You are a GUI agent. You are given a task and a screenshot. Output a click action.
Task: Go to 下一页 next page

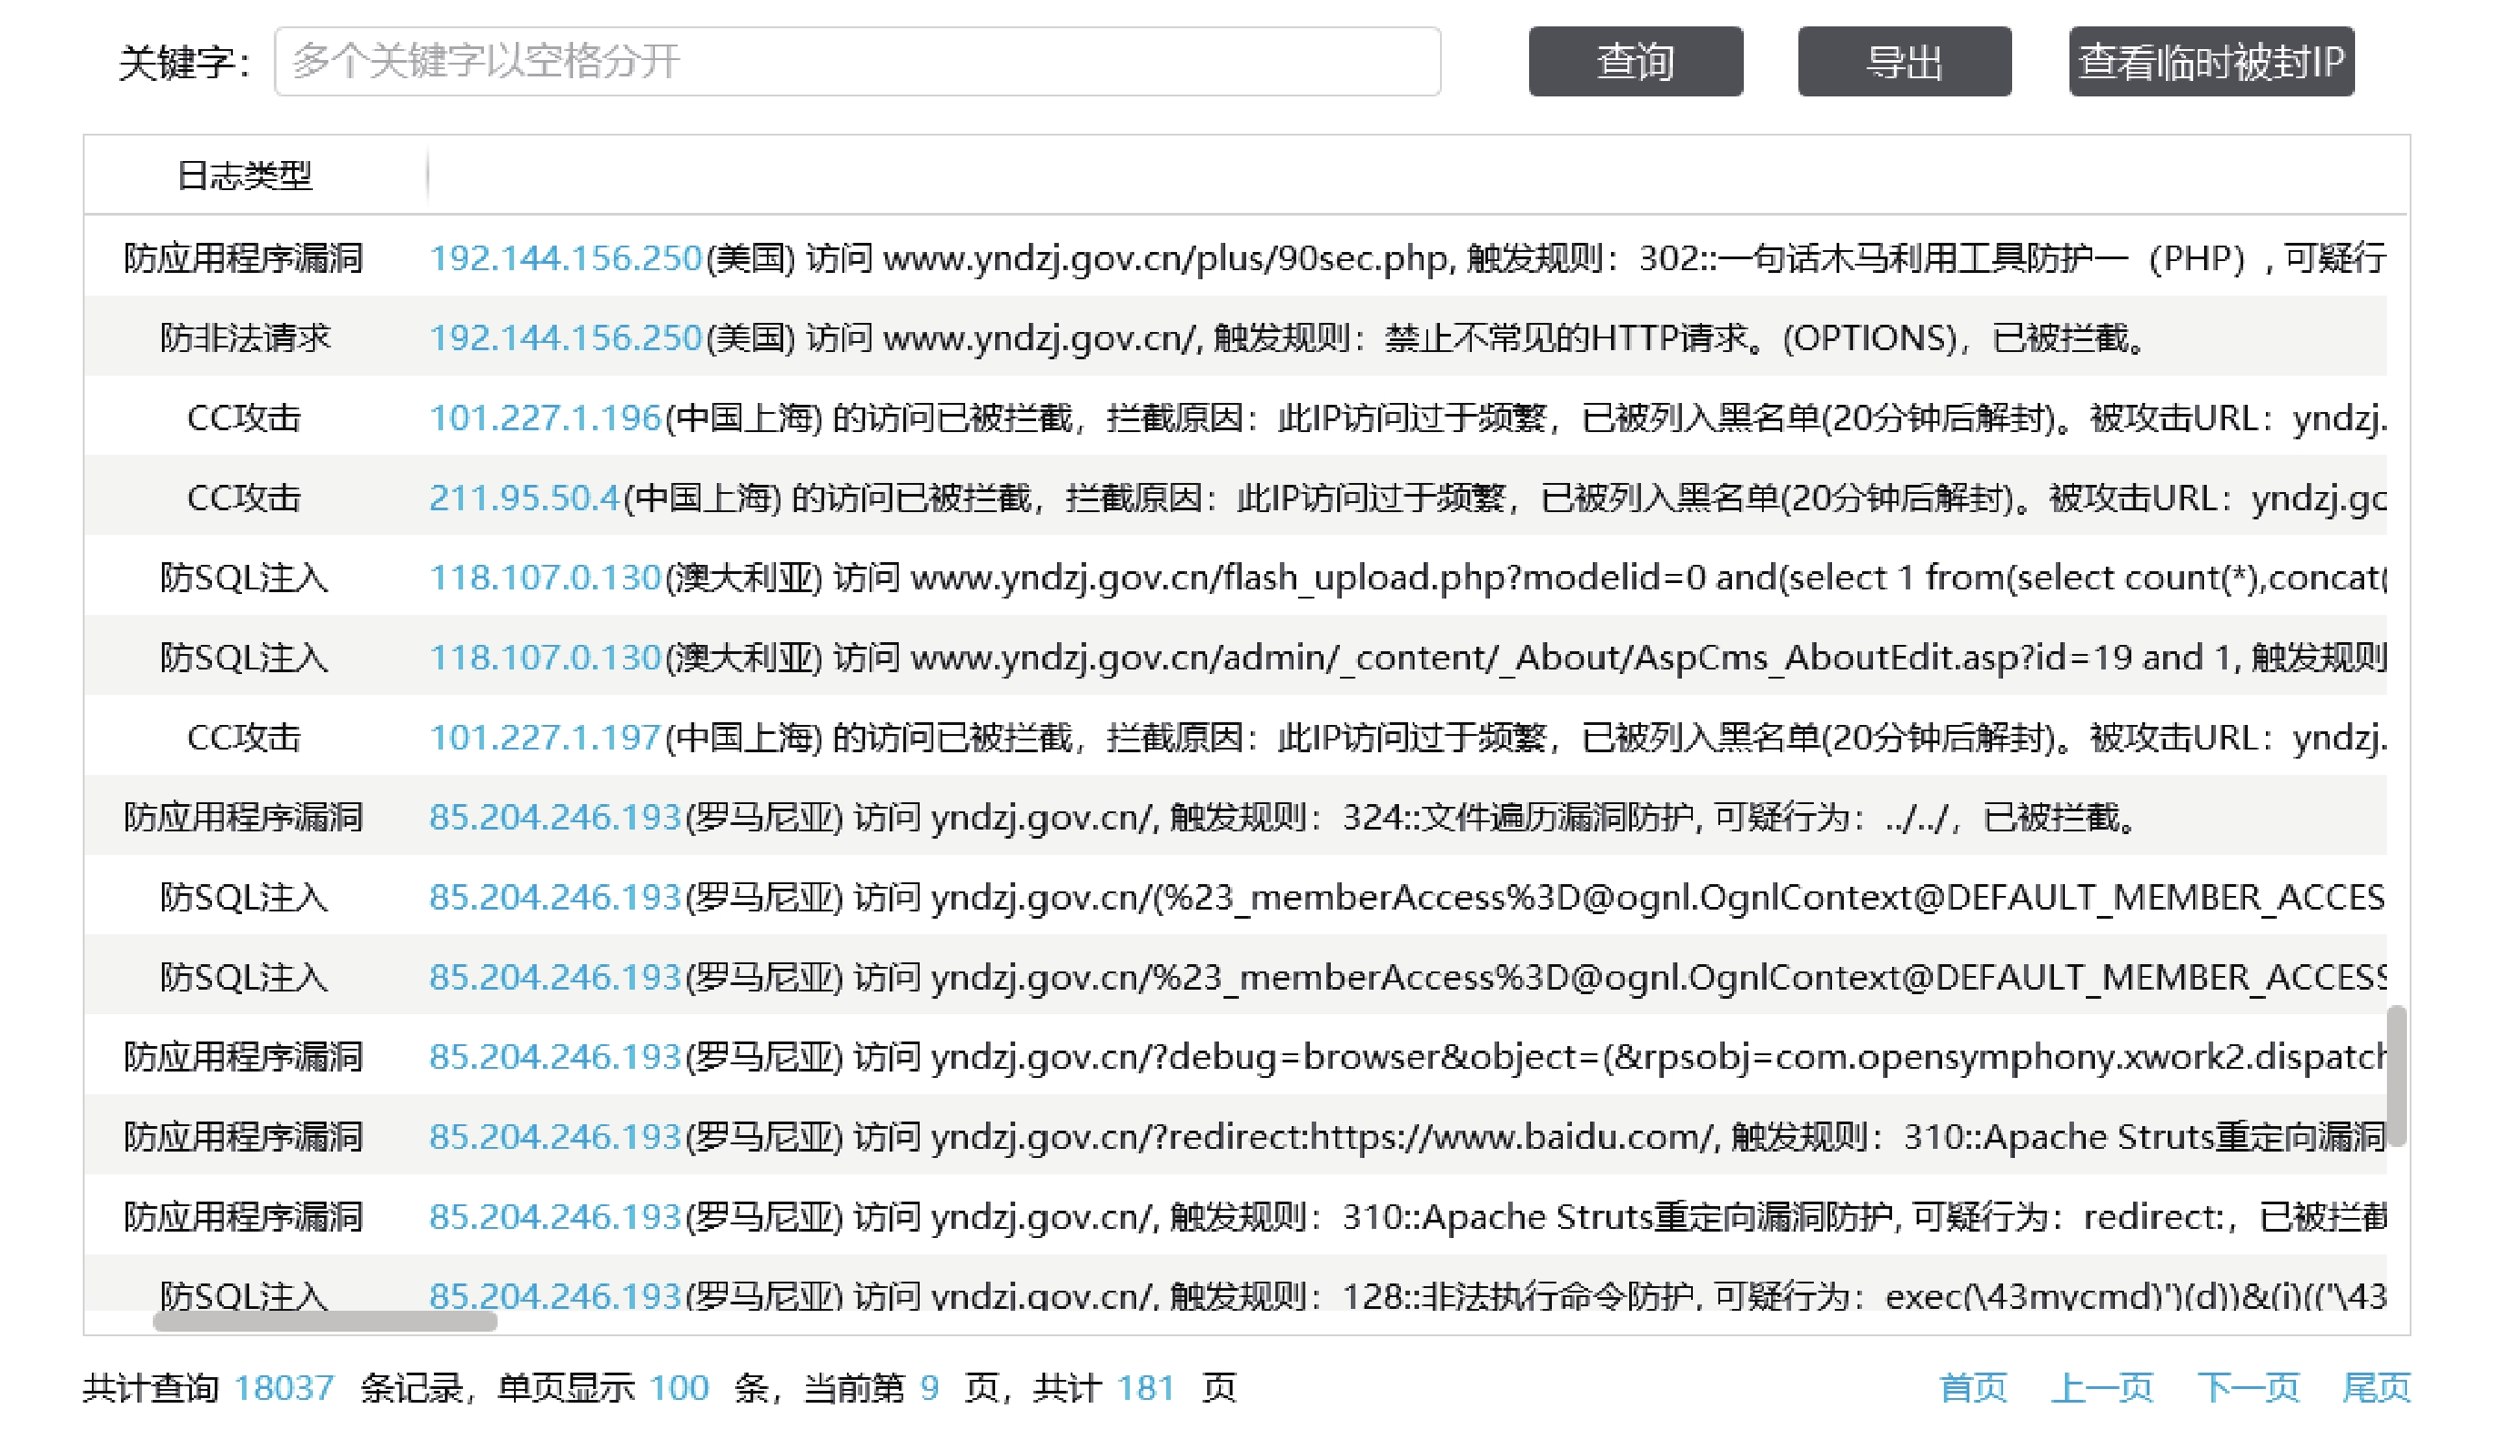pyautogui.click(x=2247, y=1388)
